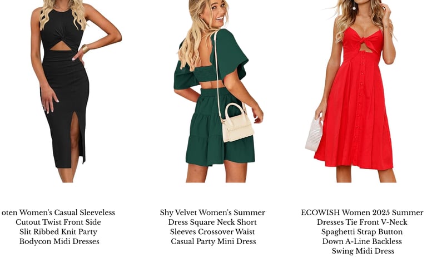Click the 'Swing Midi Dress' text line

363,251
